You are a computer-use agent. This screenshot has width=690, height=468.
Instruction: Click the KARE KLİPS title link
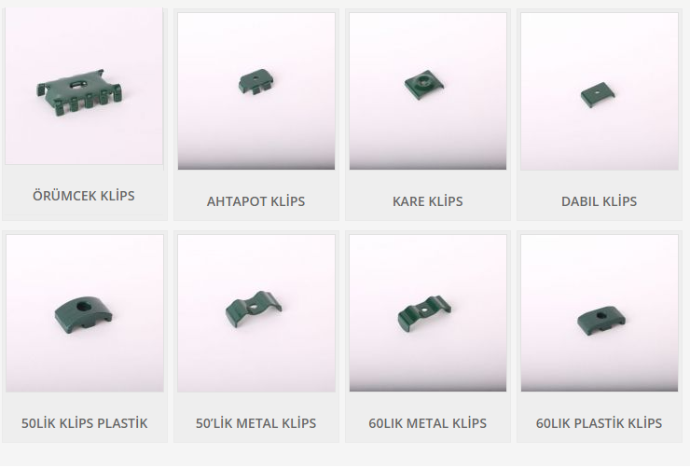pyautogui.click(x=428, y=201)
